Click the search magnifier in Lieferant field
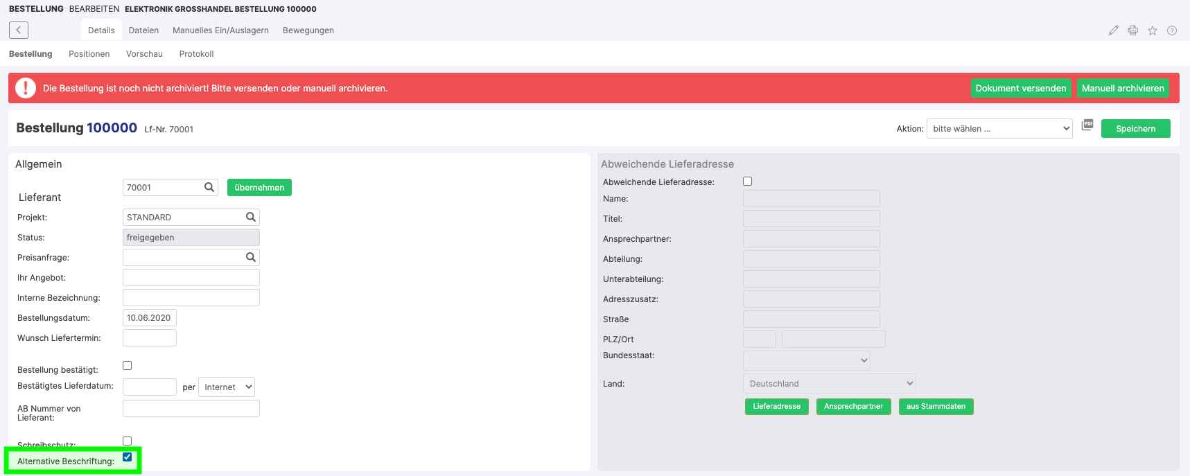Viewport: 1190px width, 476px height. [209, 187]
